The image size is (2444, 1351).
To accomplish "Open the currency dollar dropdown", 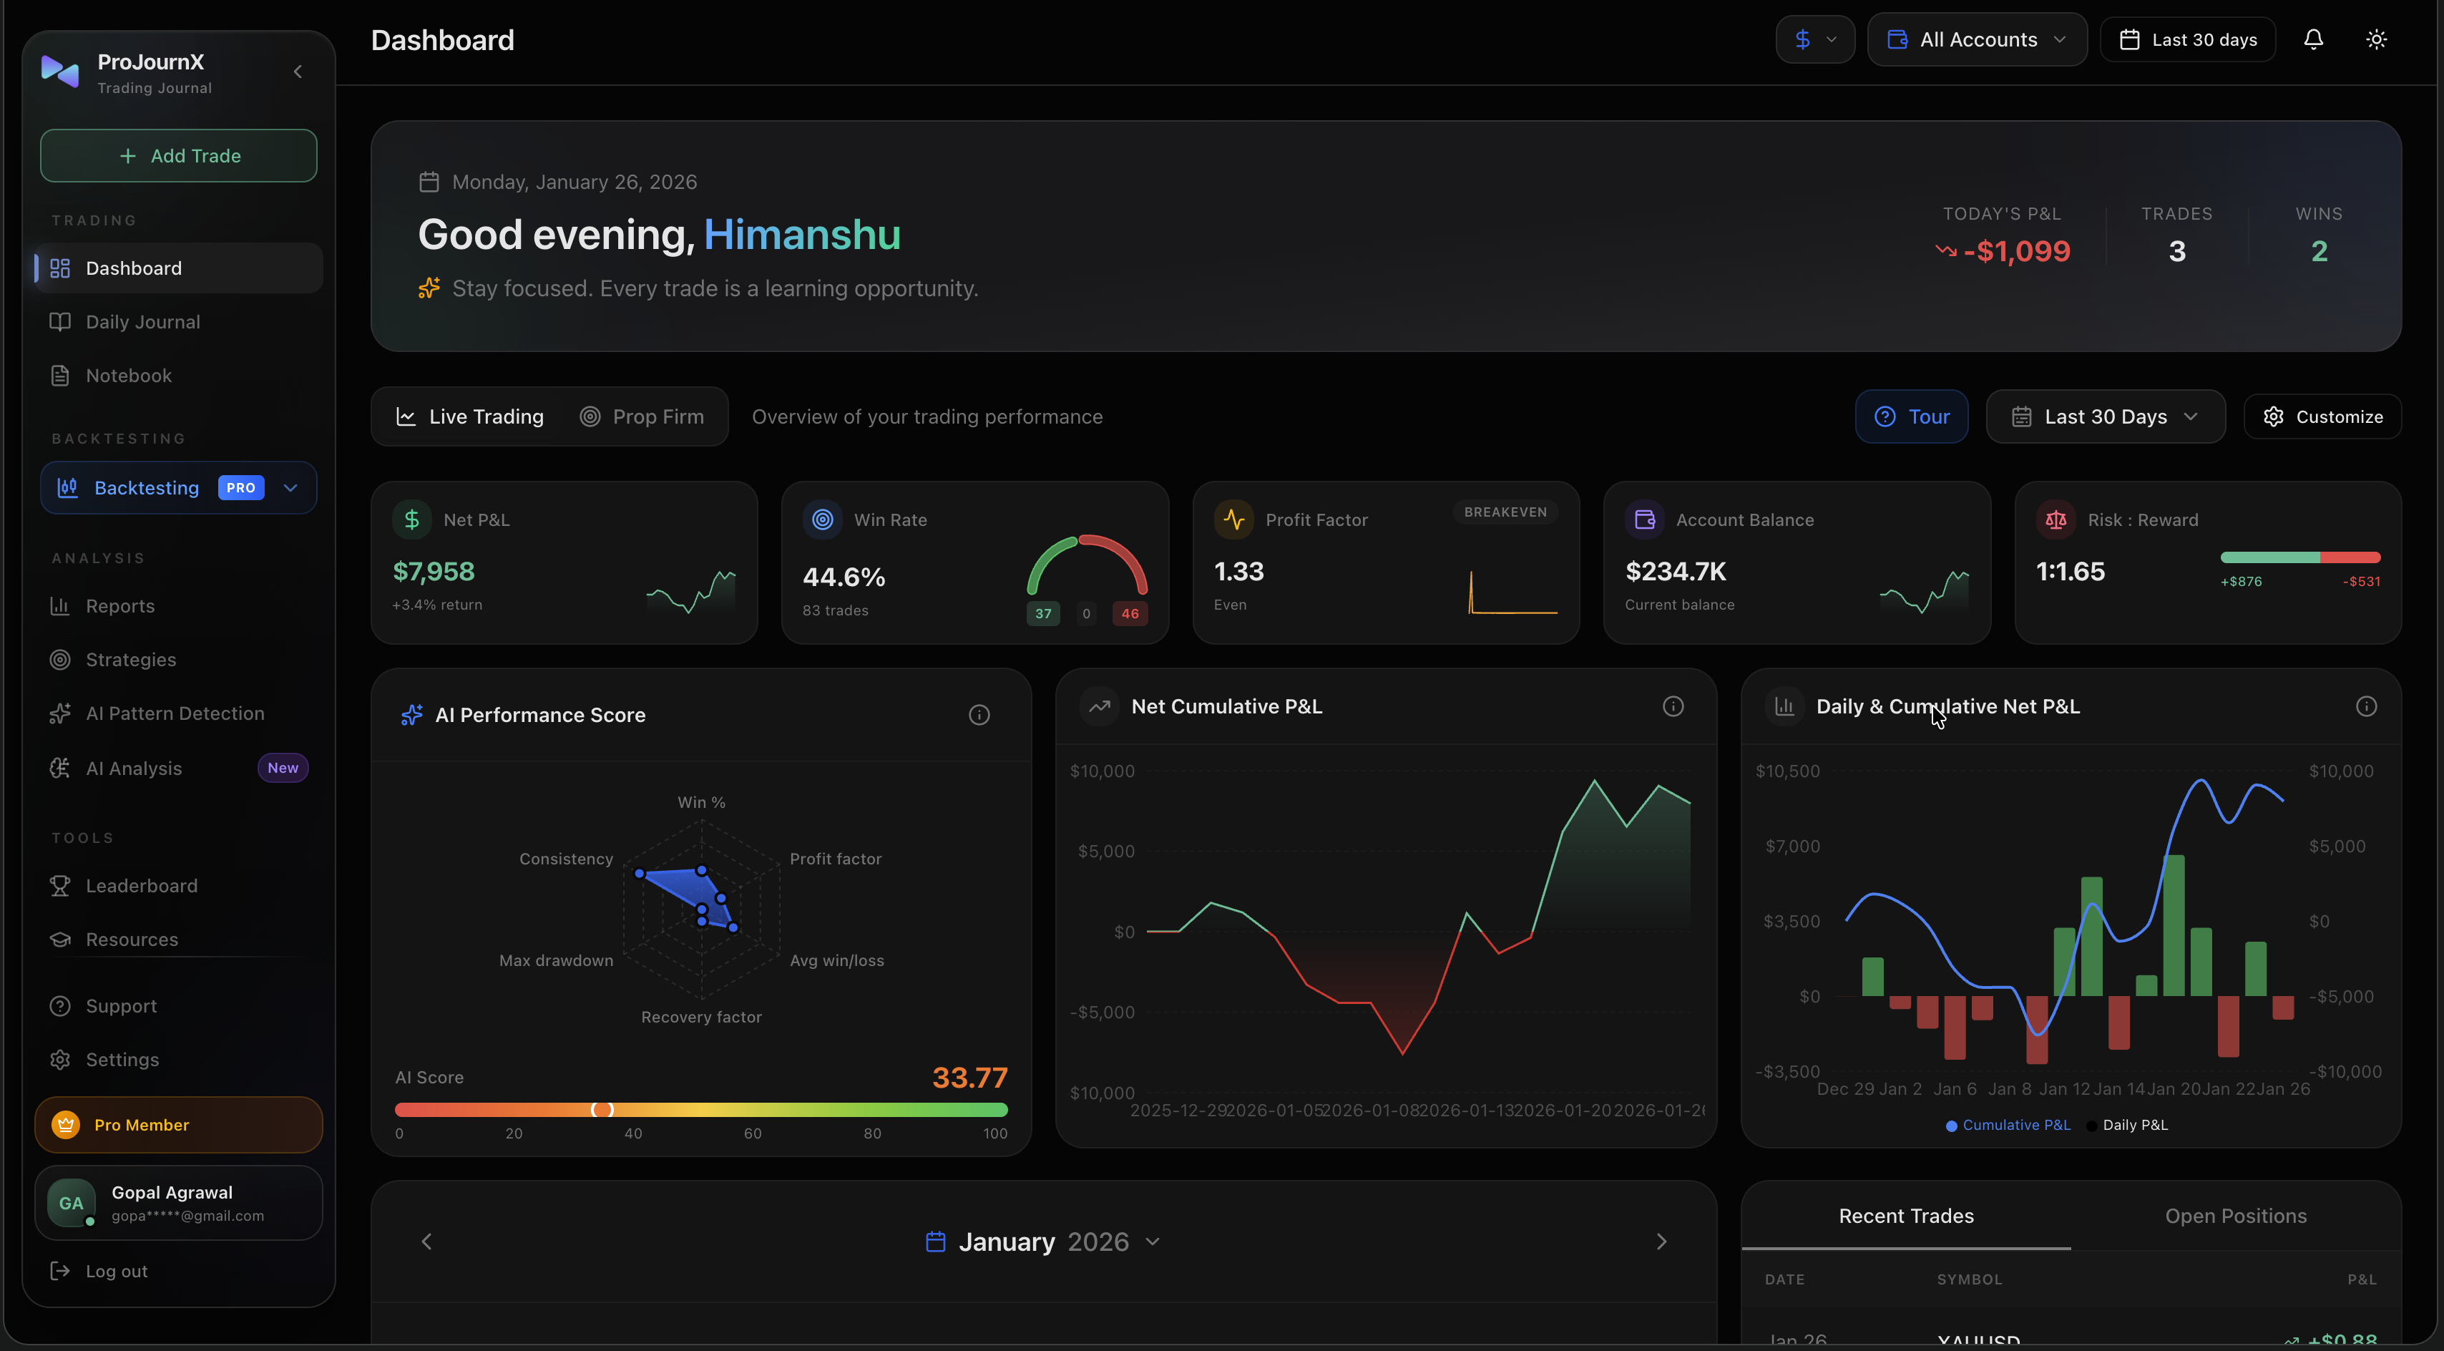I will pyautogui.click(x=1814, y=39).
